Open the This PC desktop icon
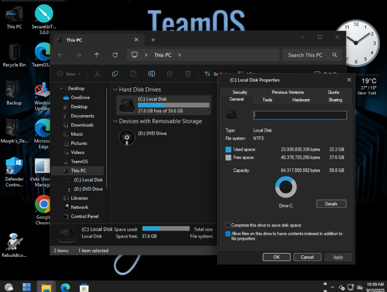387x292 pixels. coord(14,17)
